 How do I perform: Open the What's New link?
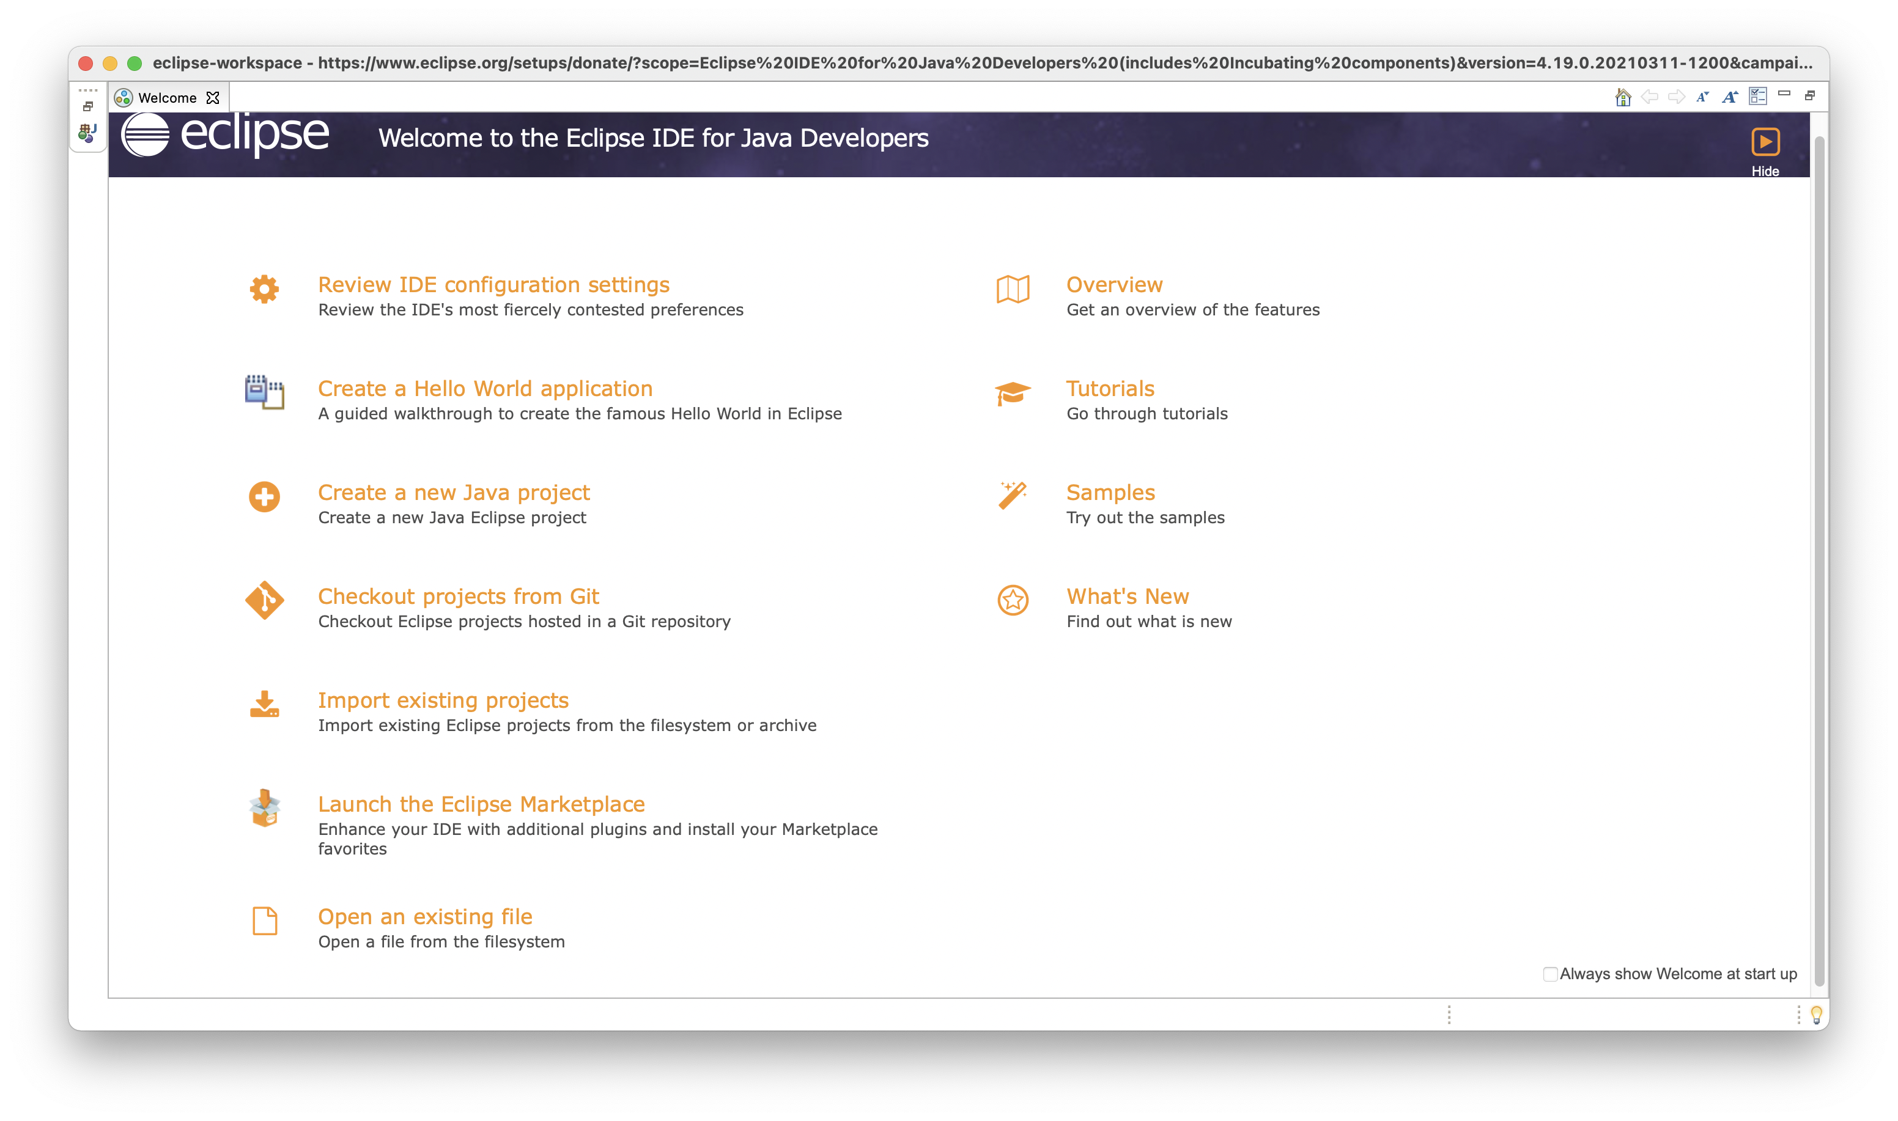coord(1128,597)
